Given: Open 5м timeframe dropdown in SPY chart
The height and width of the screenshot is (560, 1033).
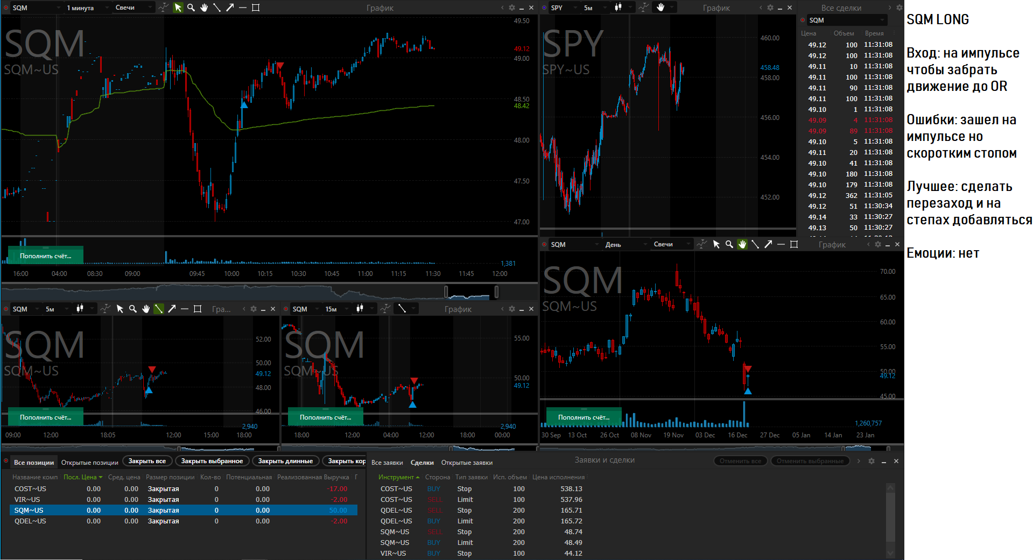Looking at the screenshot, I should point(595,8).
